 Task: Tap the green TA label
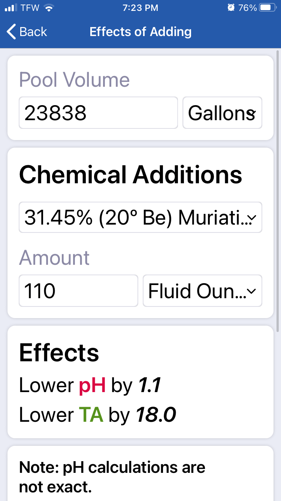91,415
